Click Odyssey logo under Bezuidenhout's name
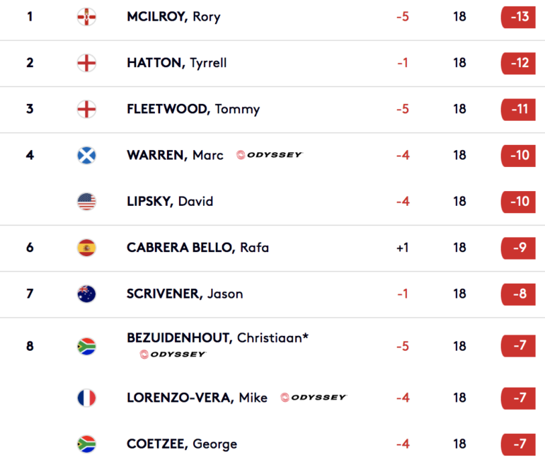545x462 pixels. coord(173,354)
